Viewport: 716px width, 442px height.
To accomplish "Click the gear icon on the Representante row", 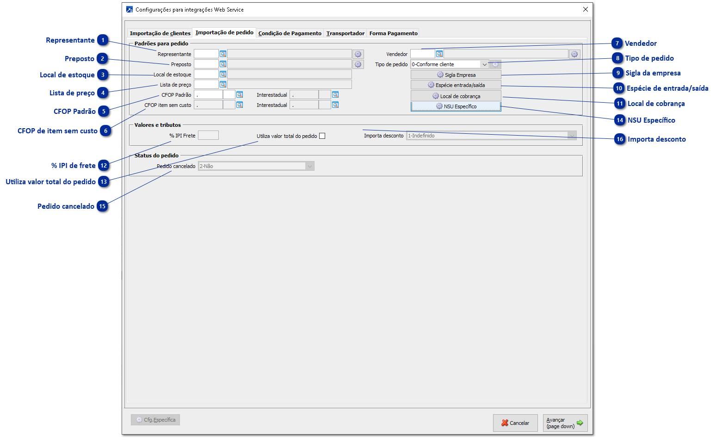I will (x=358, y=54).
